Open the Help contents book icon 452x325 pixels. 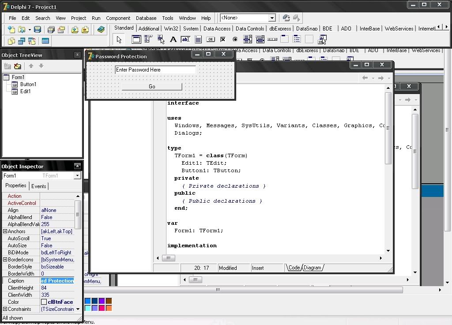101,30
